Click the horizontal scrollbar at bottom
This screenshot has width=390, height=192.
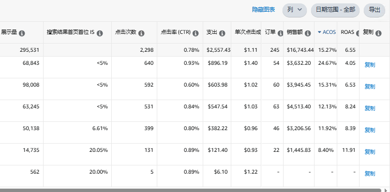pyautogui.click(x=191, y=190)
